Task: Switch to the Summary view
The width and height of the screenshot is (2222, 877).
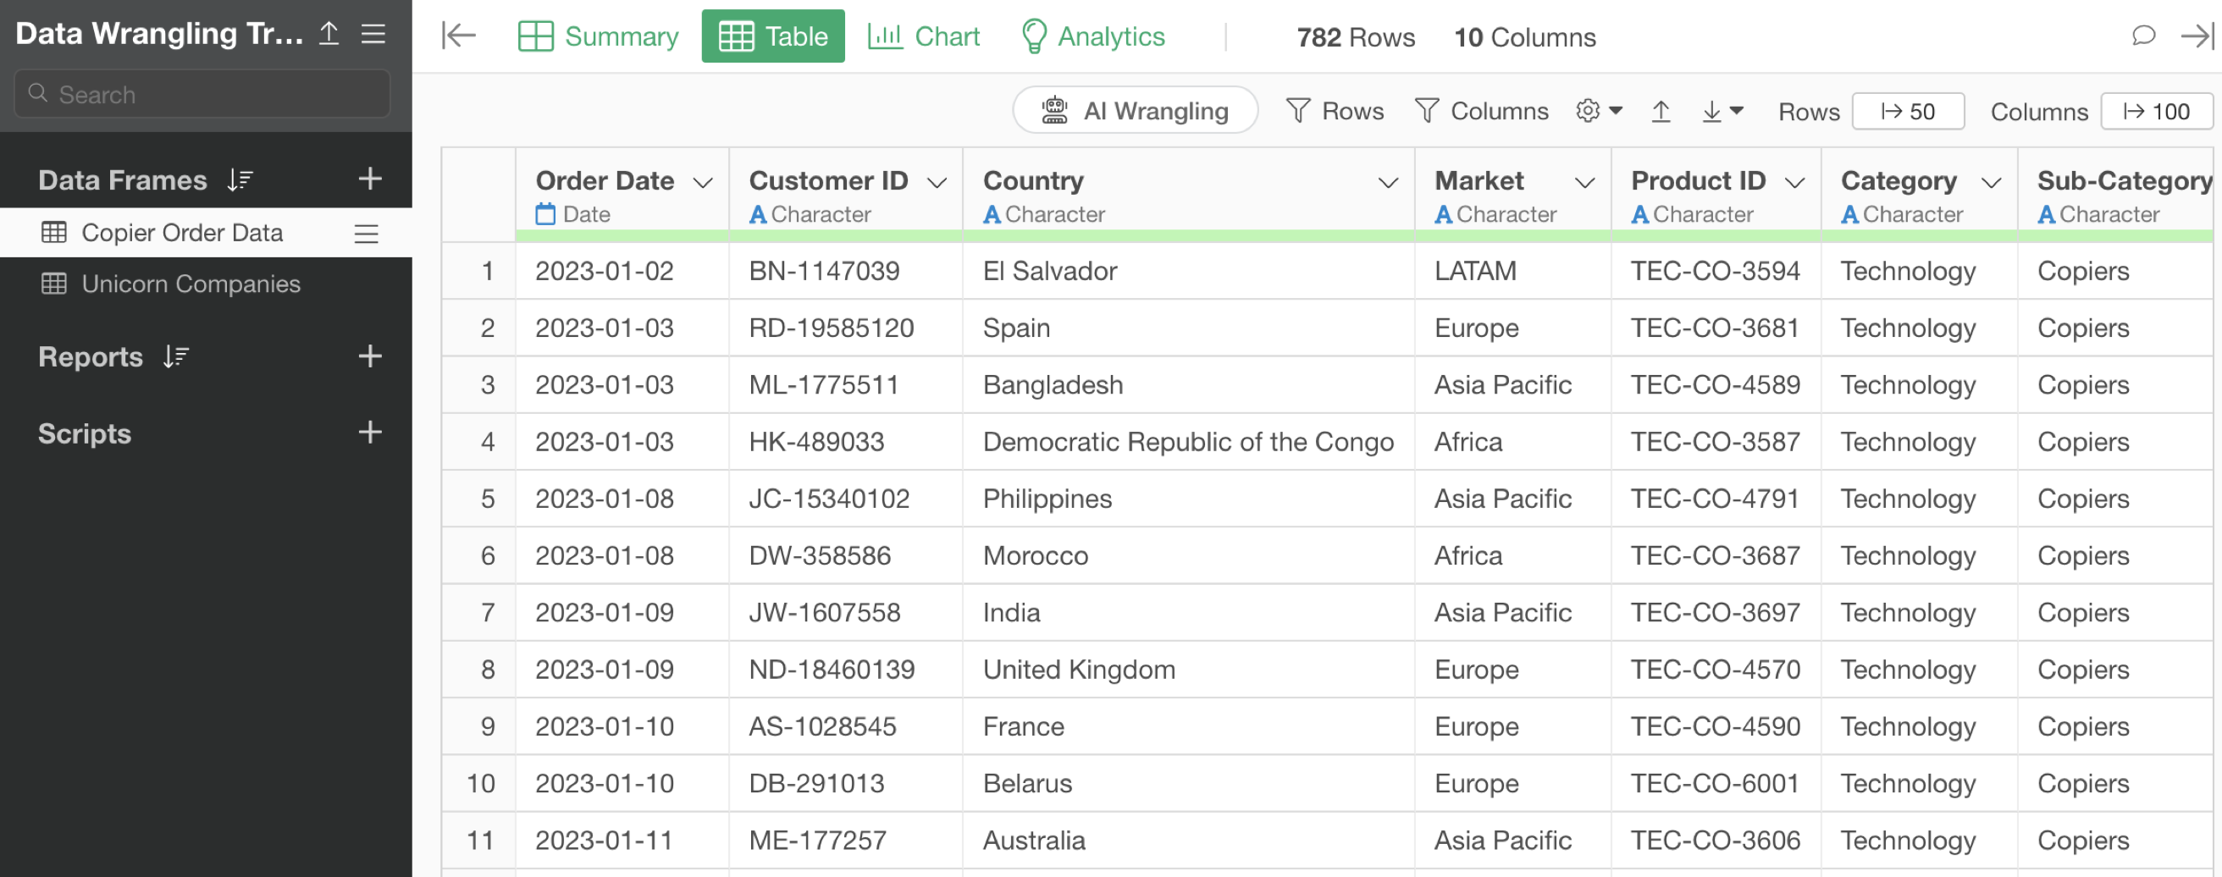Action: click(x=598, y=36)
